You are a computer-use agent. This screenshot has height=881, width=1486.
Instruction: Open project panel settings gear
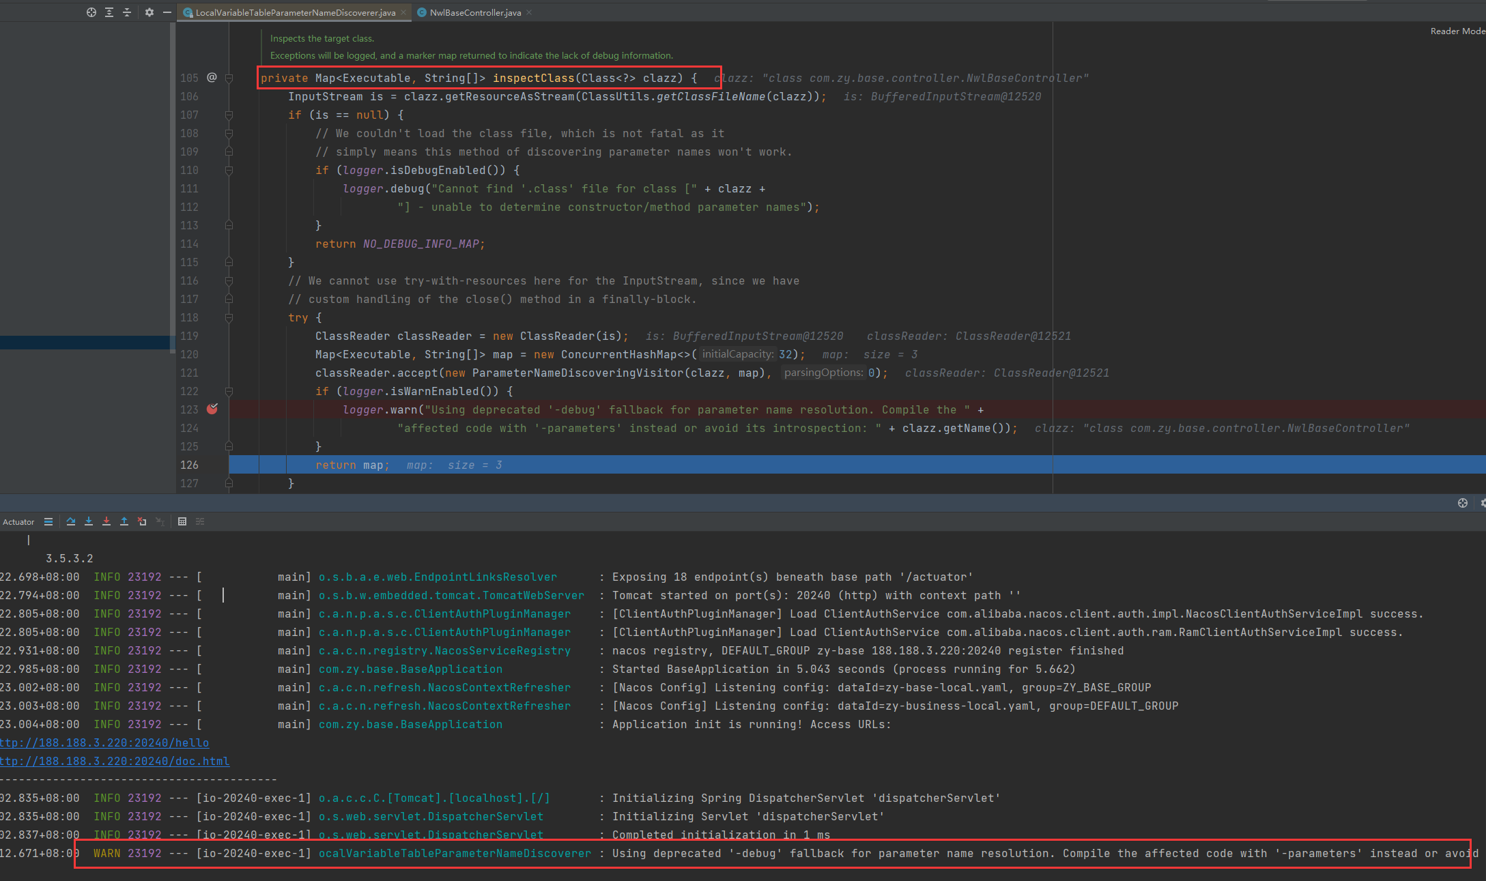(x=149, y=12)
